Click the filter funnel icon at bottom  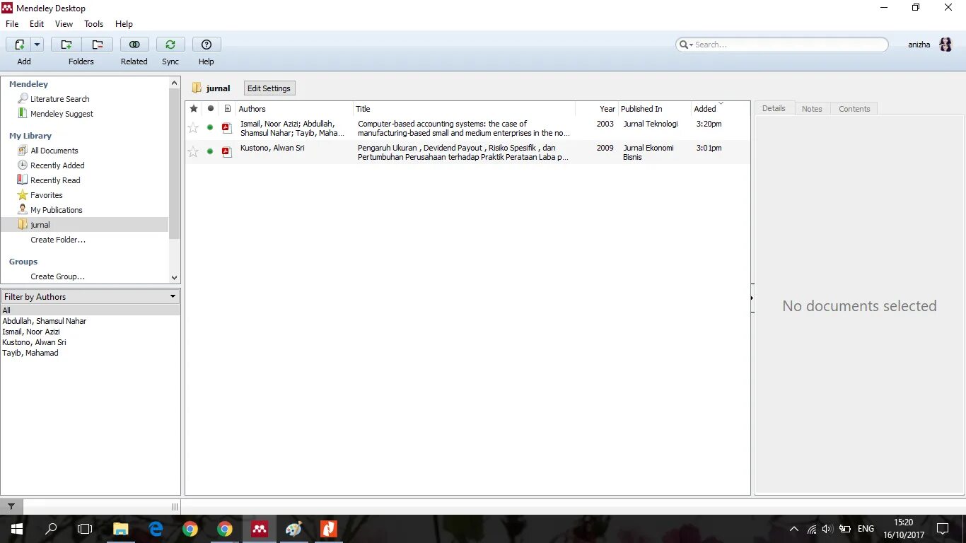point(11,507)
